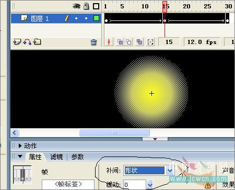Open the 缓动 slider dropdown arrow
The height and width of the screenshot is (190, 235).
click(x=150, y=184)
